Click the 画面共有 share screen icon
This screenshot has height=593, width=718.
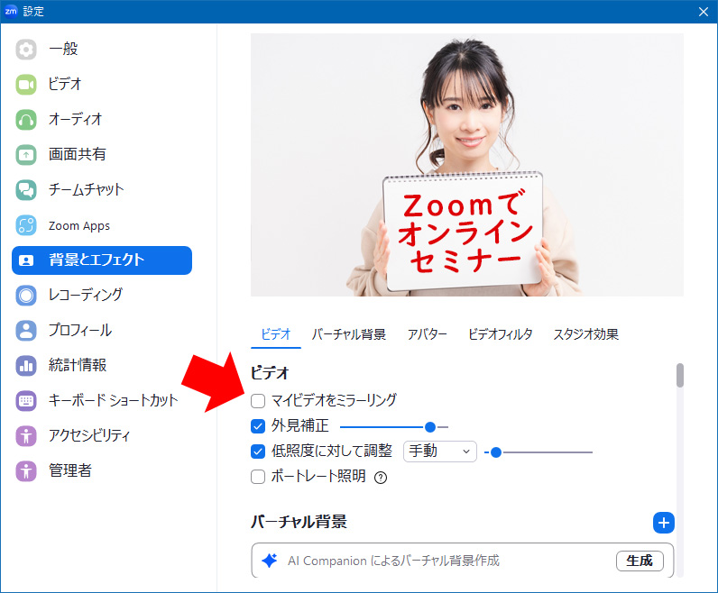tap(26, 155)
